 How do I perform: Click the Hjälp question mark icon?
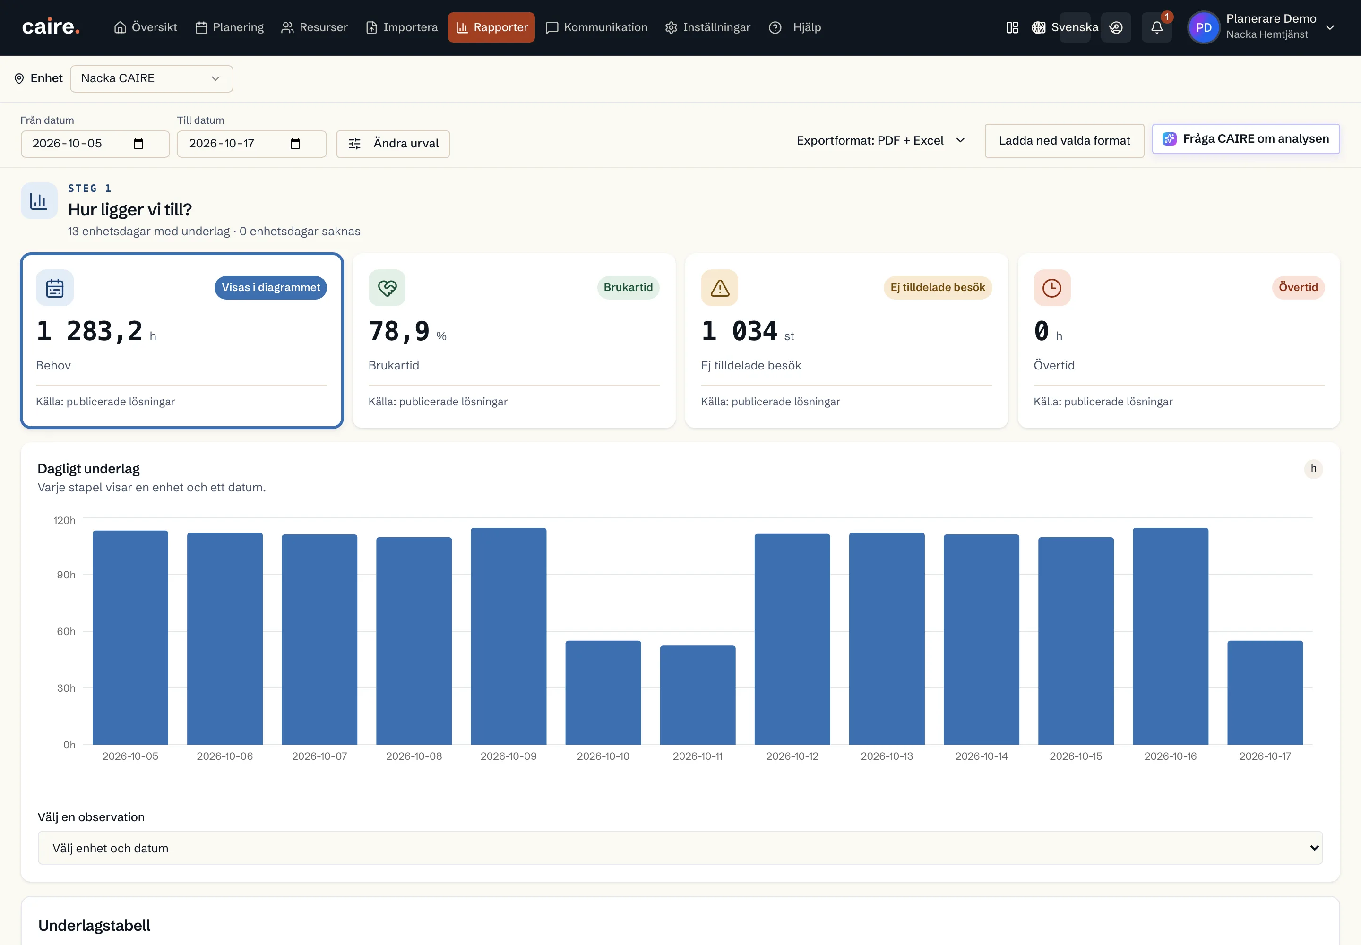pos(775,27)
